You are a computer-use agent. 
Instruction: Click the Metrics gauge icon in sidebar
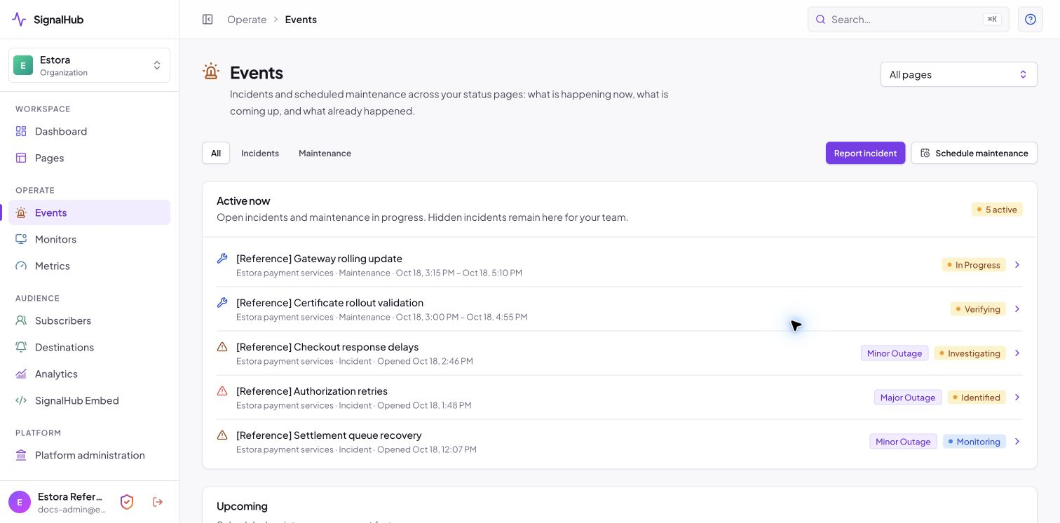coord(21,266)
